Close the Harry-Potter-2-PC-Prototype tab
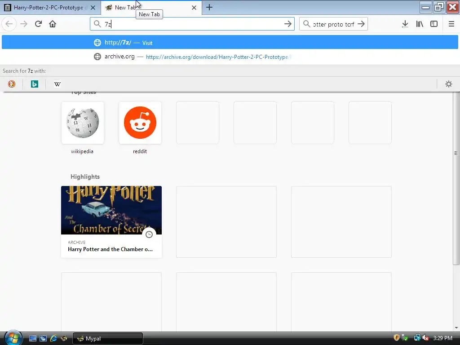This screenshot has height=345, width=460. click(x=93, y=8)
